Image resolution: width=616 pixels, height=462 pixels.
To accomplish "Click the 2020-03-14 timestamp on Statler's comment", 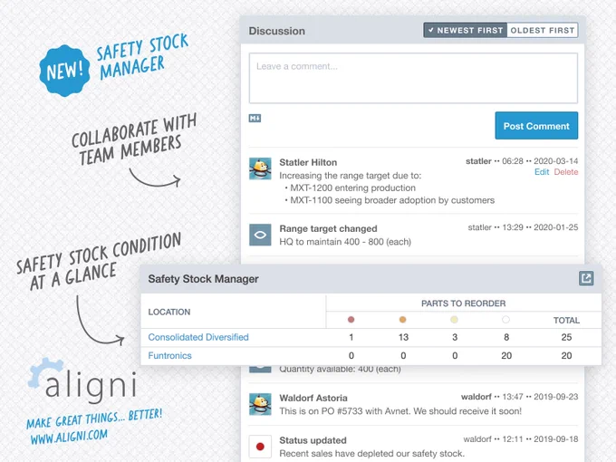I will tap(555, 161).
